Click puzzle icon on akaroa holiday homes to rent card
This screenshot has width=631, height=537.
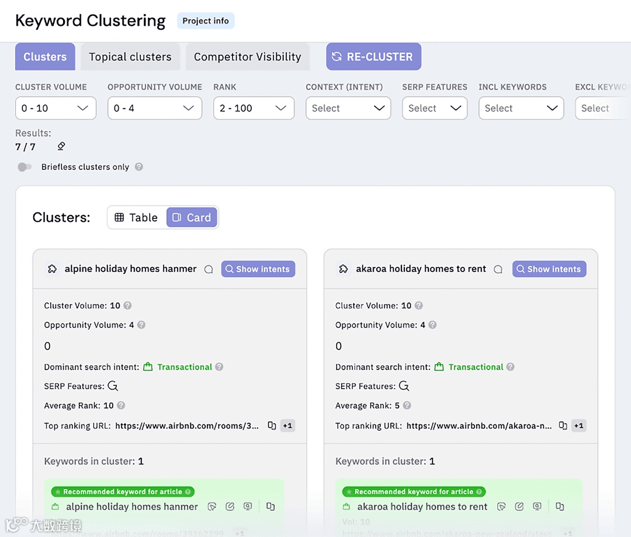click(344, 269)
